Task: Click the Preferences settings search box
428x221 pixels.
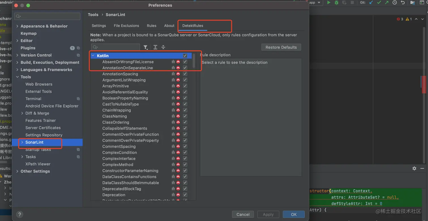Action: [x=47, y=16]
